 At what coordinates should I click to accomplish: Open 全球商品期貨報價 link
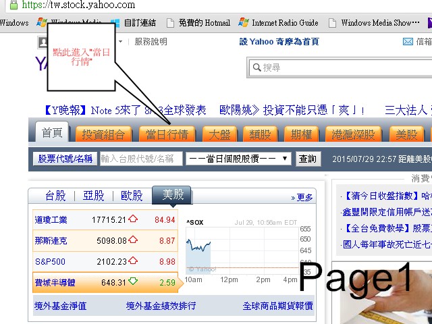(x=277, y=306)
